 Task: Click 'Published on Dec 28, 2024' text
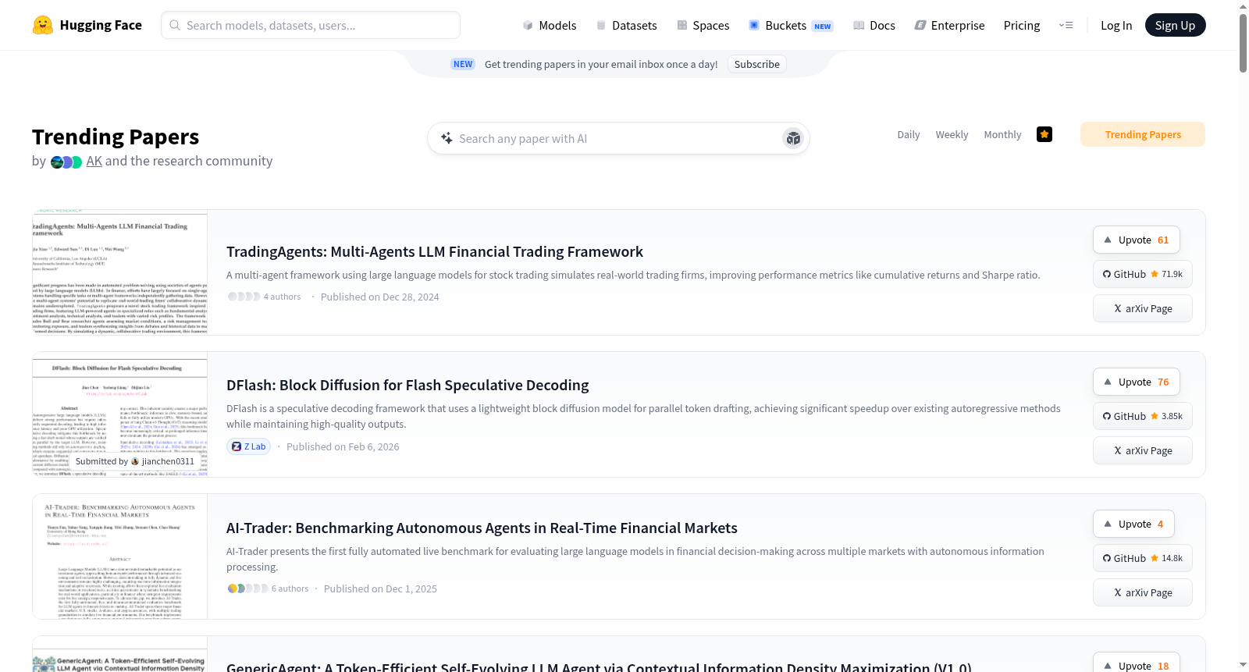click(x=379, y=297)
